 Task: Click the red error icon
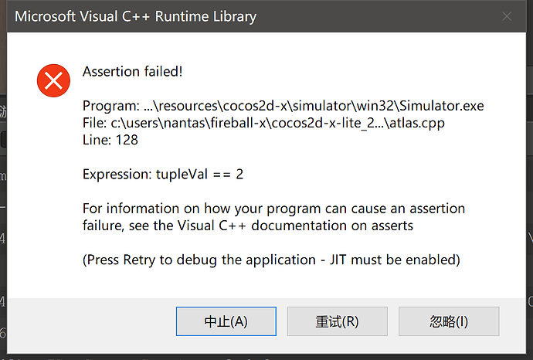coord(53,80)
